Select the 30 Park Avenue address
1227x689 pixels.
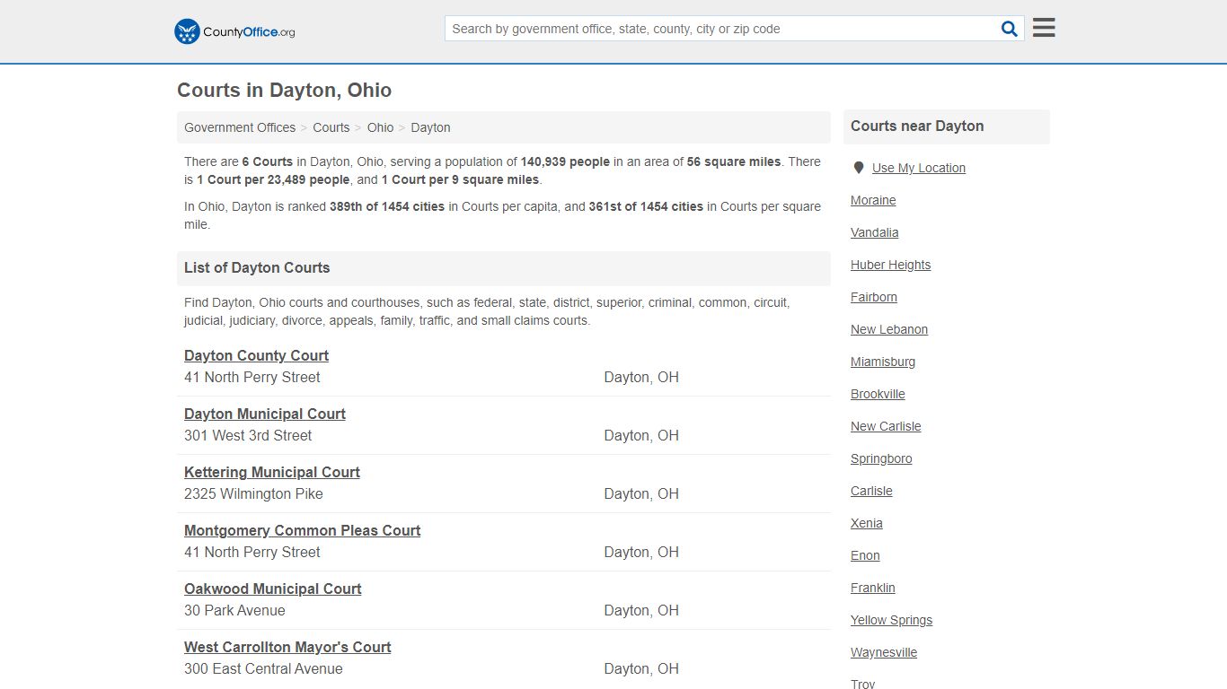pyautogui.click(x=234, y=610)
